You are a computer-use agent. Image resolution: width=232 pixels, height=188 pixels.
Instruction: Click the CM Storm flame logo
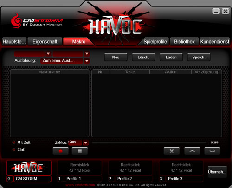[16, 21]
